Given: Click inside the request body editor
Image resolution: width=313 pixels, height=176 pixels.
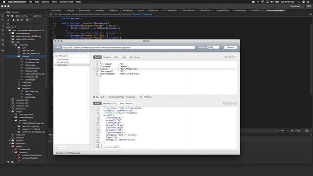Looking at the screenshot, I should point(168,77).
